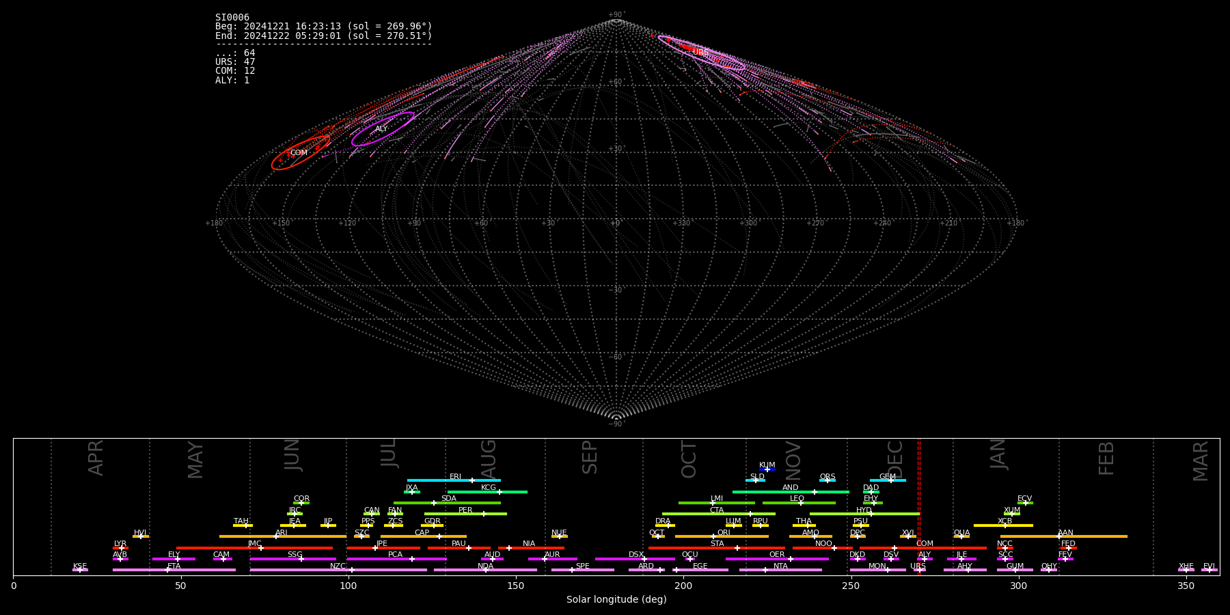This screenshot has width=1230, height=615.
Task: Click the AMO orange shower bar
Action: click(810, 536)
